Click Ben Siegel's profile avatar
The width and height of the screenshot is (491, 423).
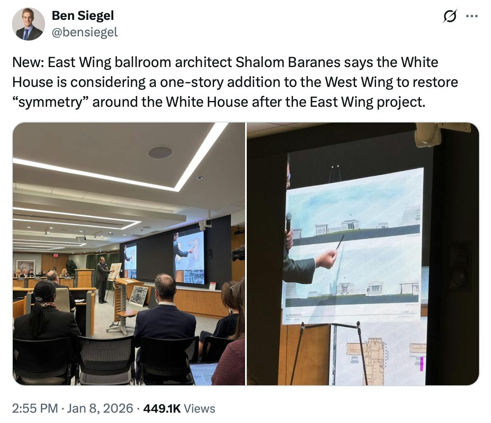pos(29,24)
